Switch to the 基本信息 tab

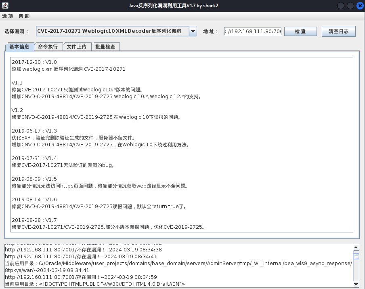point(19,46)
